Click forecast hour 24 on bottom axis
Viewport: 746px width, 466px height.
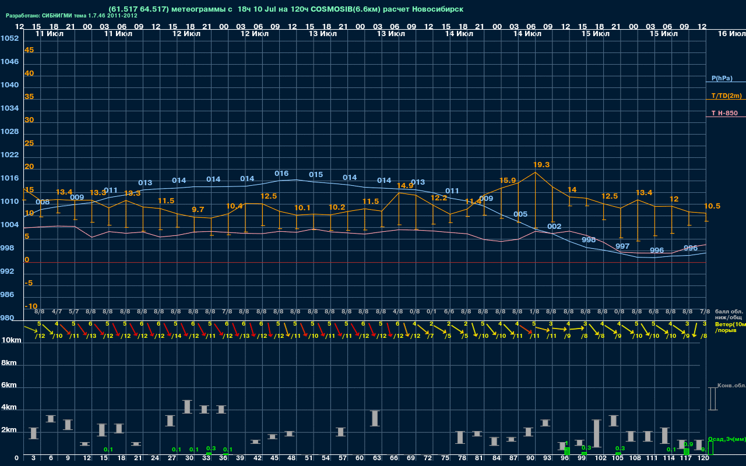(155, 458)
